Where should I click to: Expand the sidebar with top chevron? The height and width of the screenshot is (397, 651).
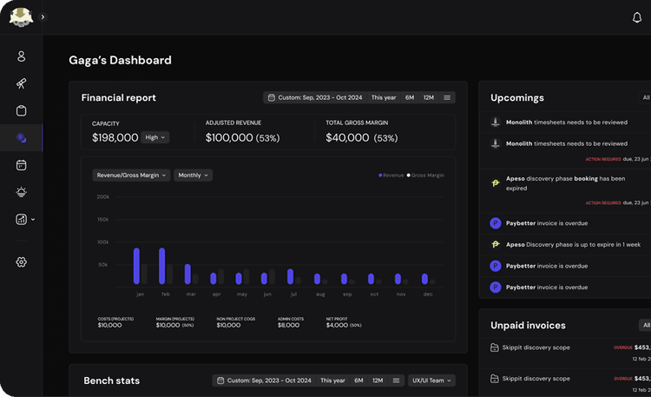click(43, 17)
